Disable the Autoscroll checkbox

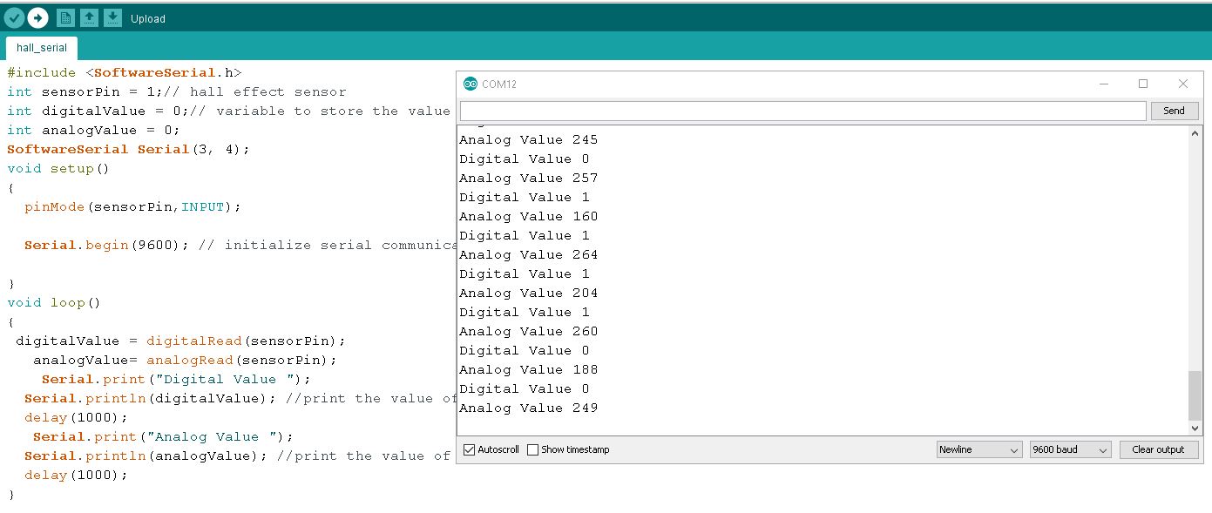[x=470, y=449]
